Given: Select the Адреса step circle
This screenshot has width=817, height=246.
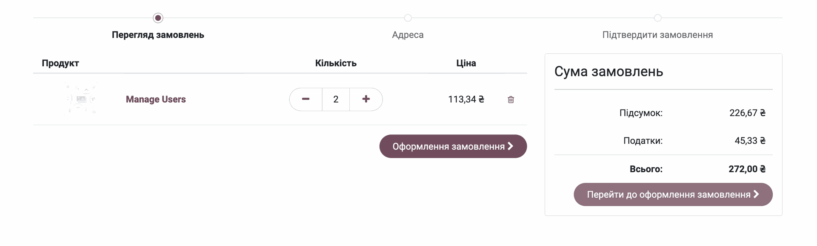Looking at the screenshot, I should click(408, 18).
